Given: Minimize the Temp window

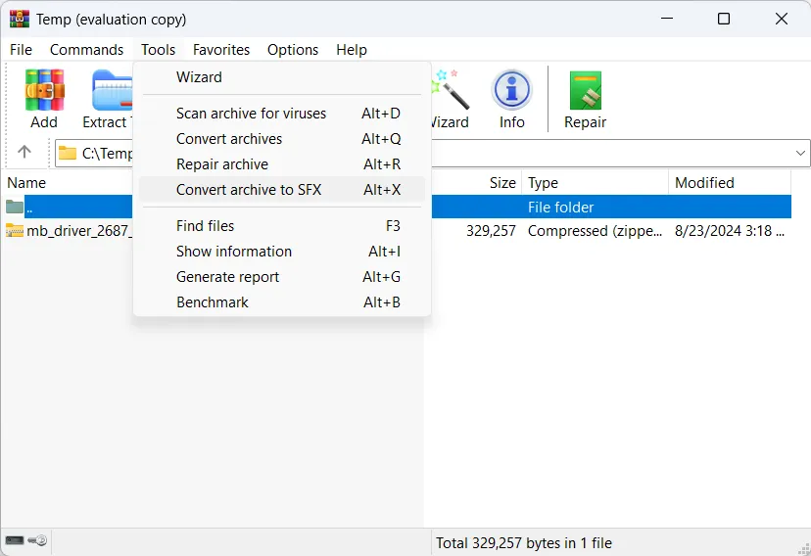Looking at the screenshot, I should click(667, 19).
